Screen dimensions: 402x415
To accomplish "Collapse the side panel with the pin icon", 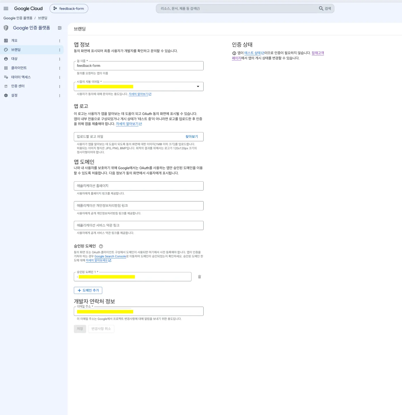I will (x=60, y=28).
